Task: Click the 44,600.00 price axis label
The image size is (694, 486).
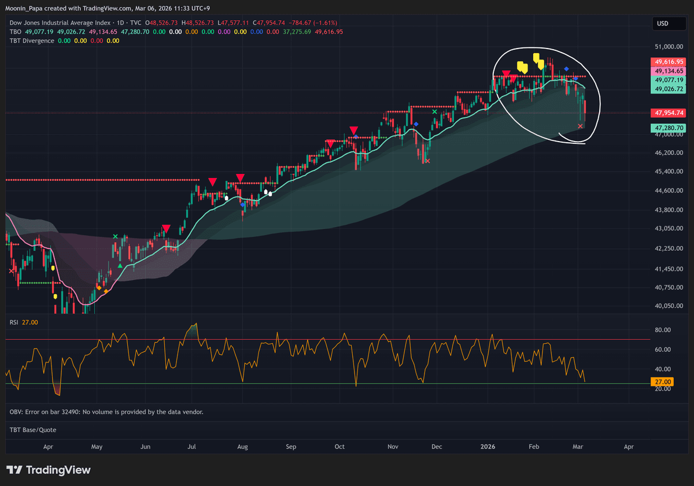Action: [670, 191]
